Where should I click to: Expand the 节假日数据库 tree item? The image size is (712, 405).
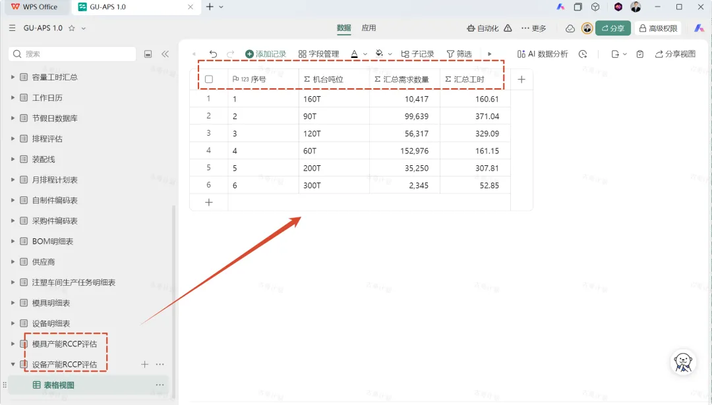(13, 118)
